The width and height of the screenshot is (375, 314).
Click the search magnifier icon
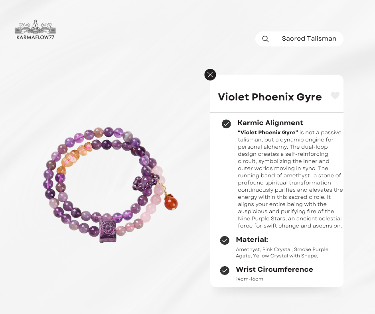click(x=265, y=39)
